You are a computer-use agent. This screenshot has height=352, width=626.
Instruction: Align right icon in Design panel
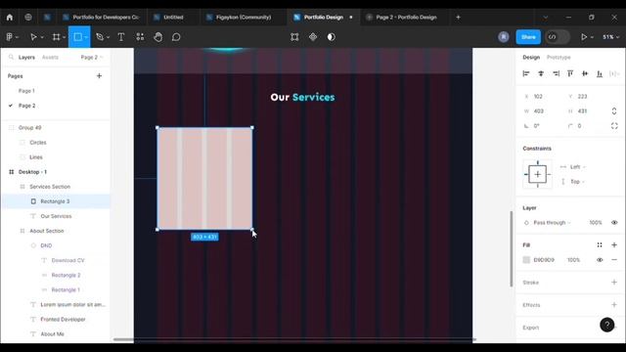(x=556, y=73)
